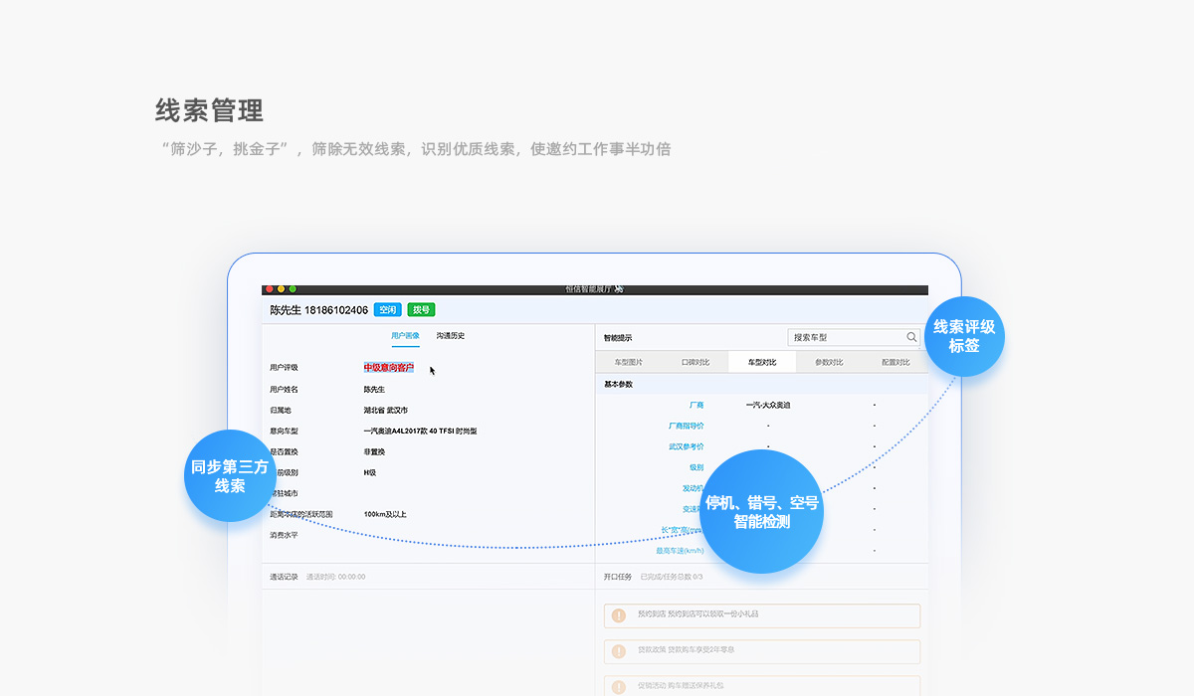This screenshot has height=696, width=1194.
Task: Click the 用户评级 field label
Action: [284, 368]
